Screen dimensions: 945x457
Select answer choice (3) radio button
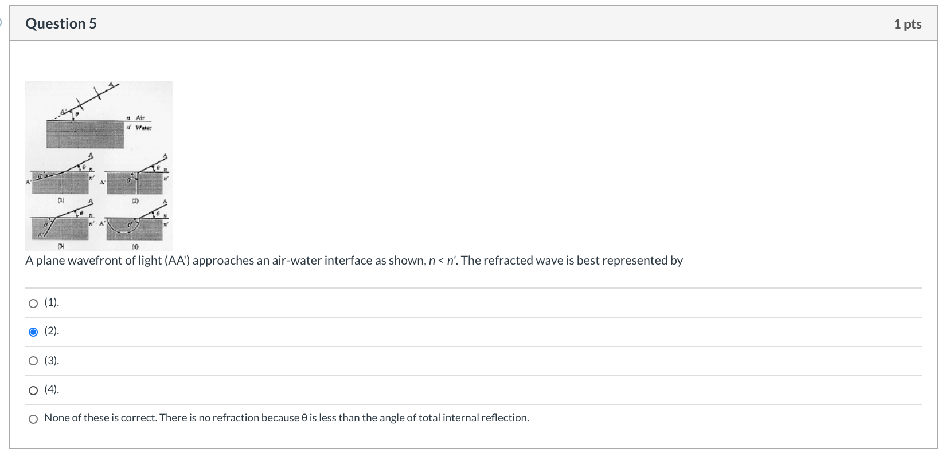point(33,360)
